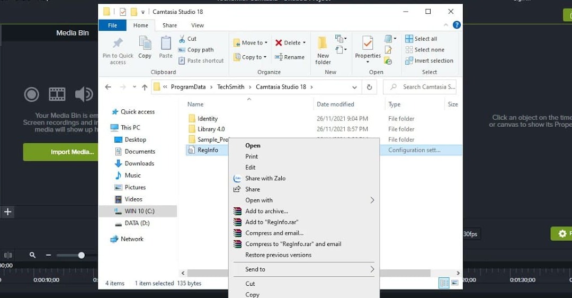Click the Search Camtasia Studio field
The image size is (572, 298).
[419, 87]
